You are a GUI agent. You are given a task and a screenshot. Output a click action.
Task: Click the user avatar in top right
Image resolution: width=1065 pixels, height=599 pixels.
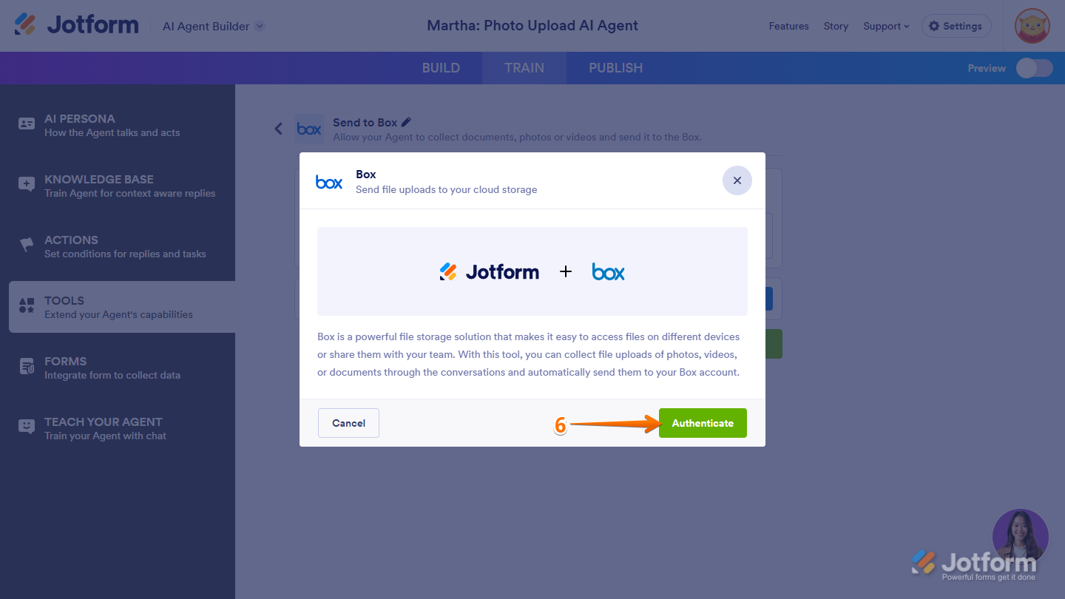click(x=1032, y=26)
